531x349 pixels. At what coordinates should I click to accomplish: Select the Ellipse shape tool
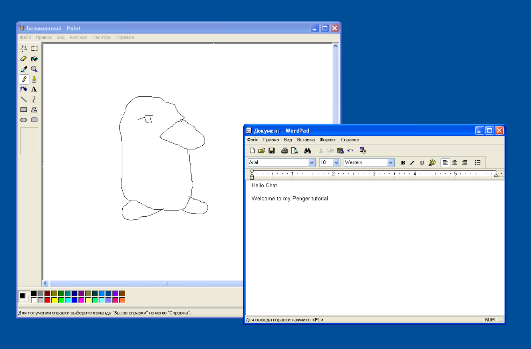click(24, 120)
